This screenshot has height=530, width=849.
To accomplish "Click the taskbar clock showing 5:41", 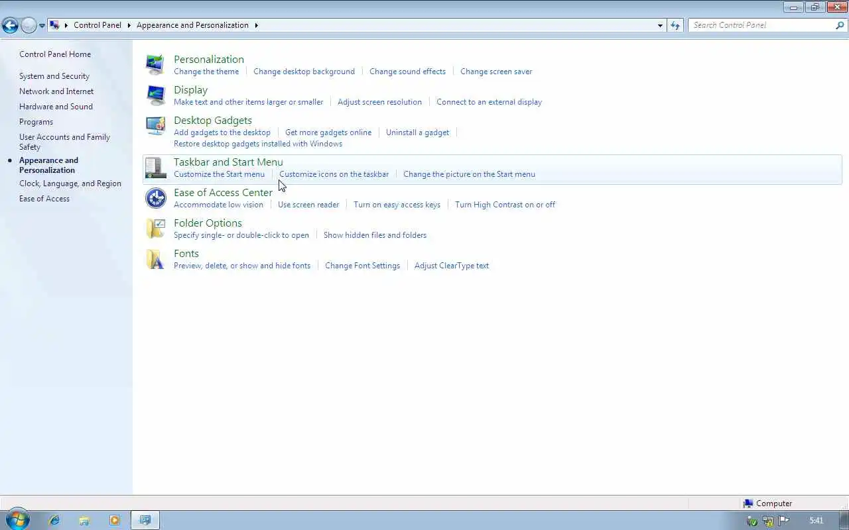I will pyautogui.click(x=816, y=521).
